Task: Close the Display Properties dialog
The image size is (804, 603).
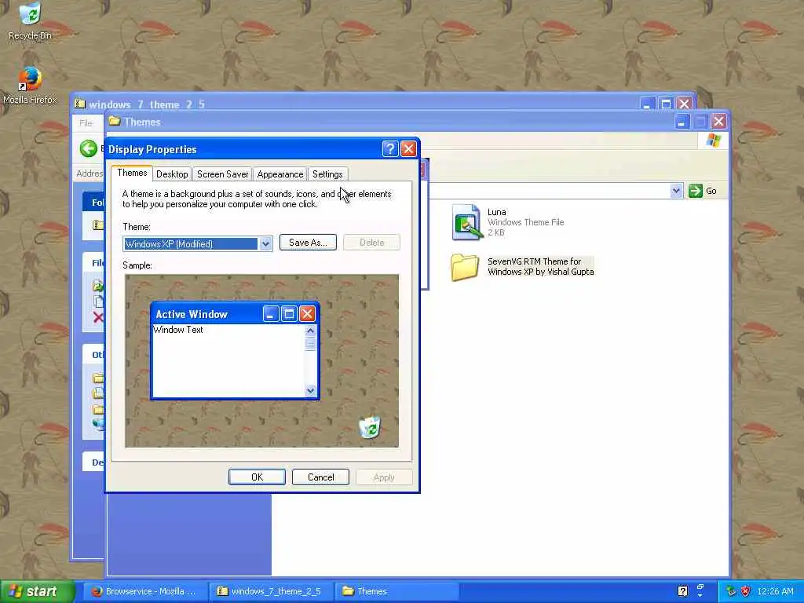Action: click(x=408, y=148)
